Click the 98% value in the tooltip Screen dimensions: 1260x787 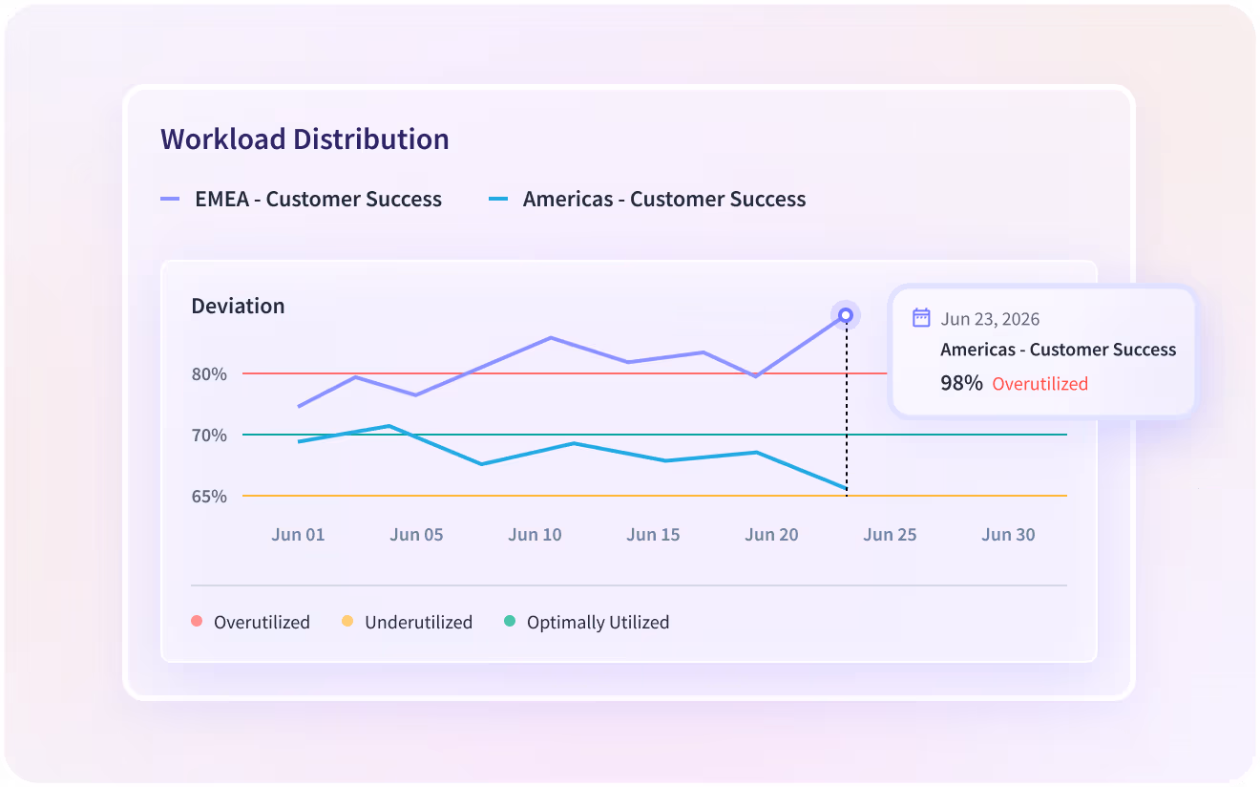(x=961, y=383)
